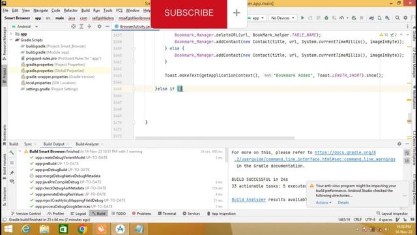This screenshot has width=417, height=235.
Task: Sync project with Gradle files elephant icon
Action: [371, 18]
